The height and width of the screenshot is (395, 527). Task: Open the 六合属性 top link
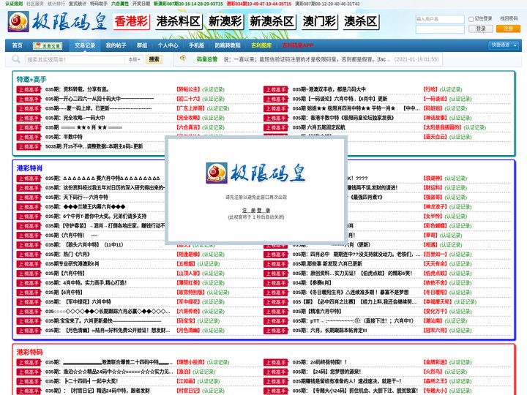point(120,4)
